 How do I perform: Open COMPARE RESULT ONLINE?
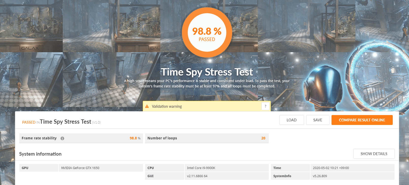pyautogui.click(x=362, y=120)
